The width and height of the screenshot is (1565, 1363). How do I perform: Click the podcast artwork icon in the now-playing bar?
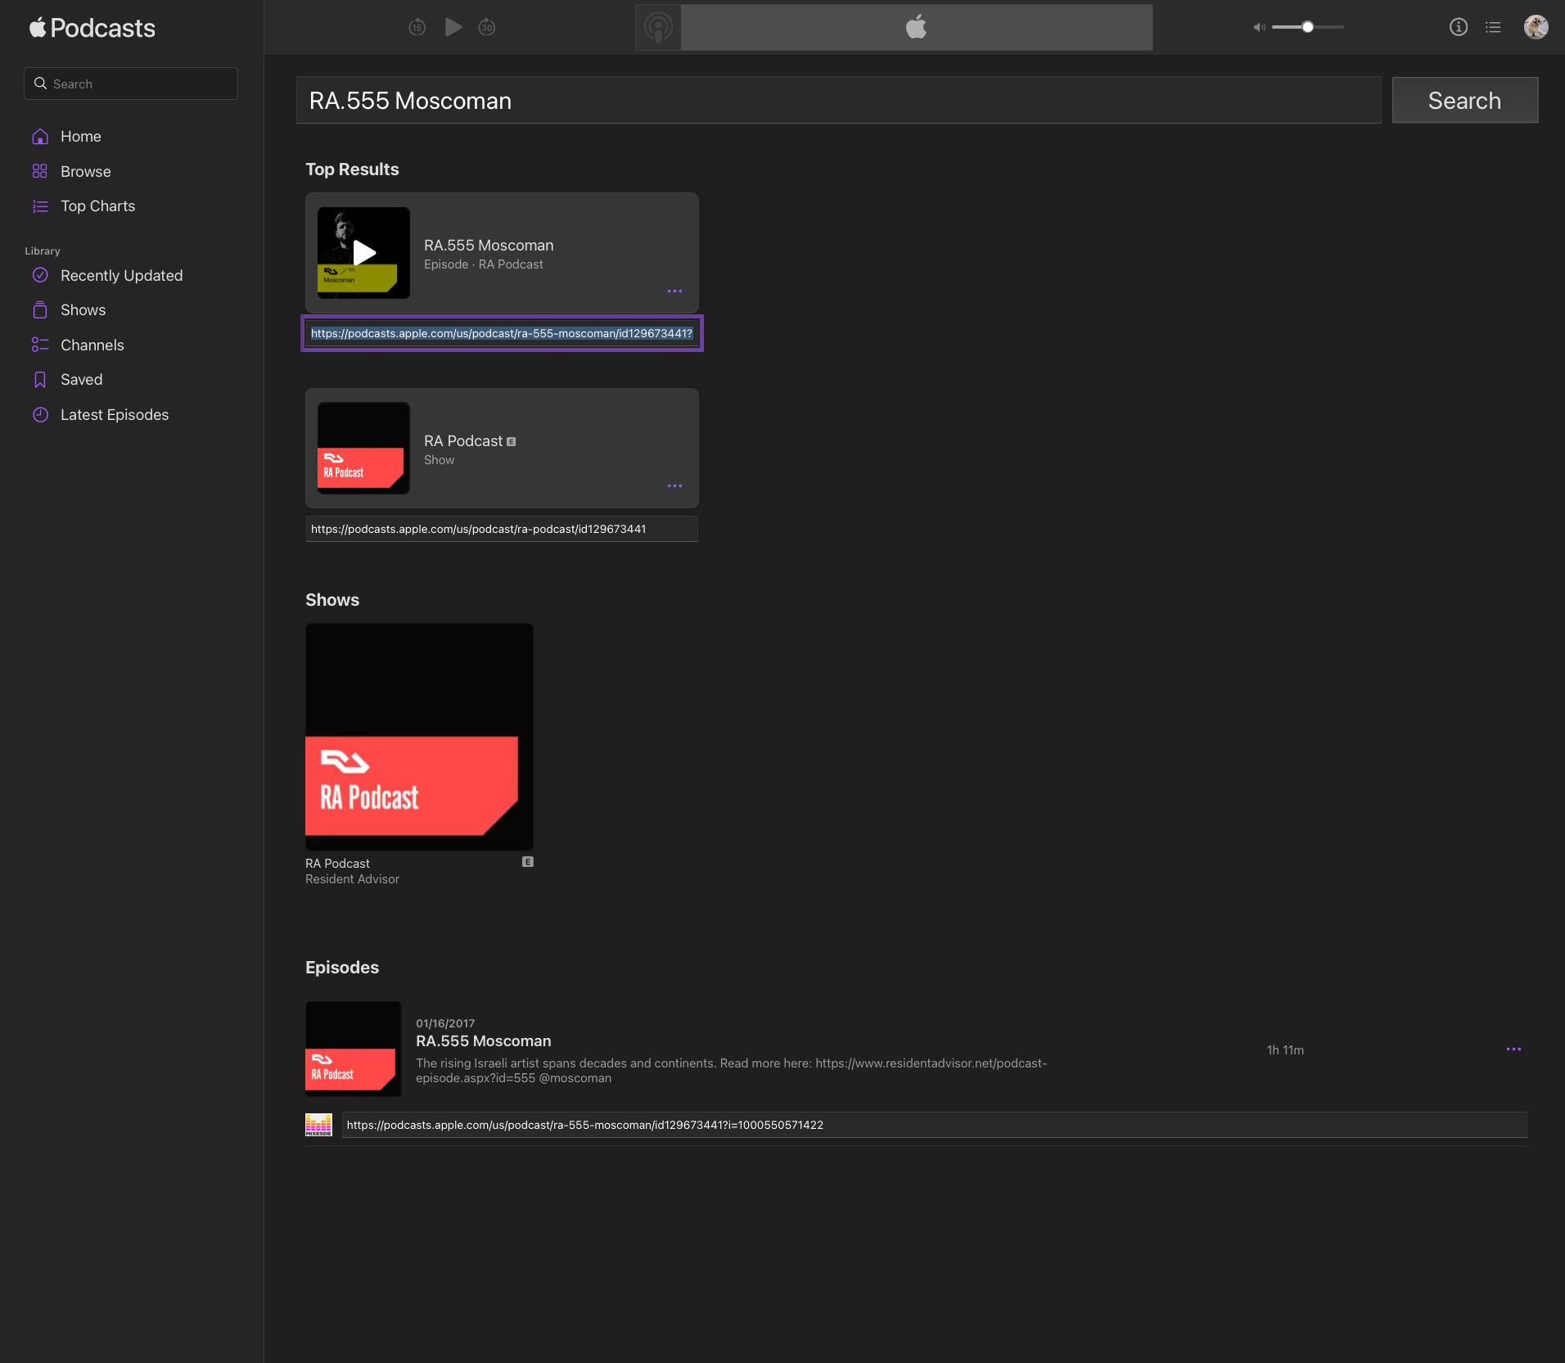coord(658,27)
